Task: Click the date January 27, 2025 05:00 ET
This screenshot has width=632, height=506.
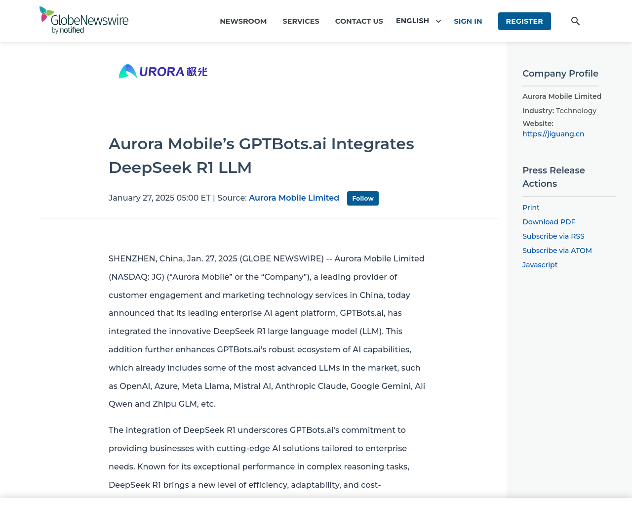Action: [159, 198]
